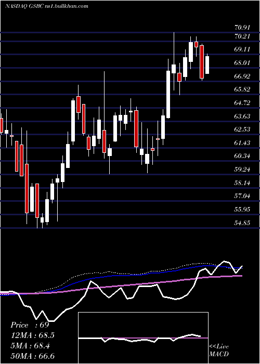Click the 58.14 price axis label

(x=242, y=183)
